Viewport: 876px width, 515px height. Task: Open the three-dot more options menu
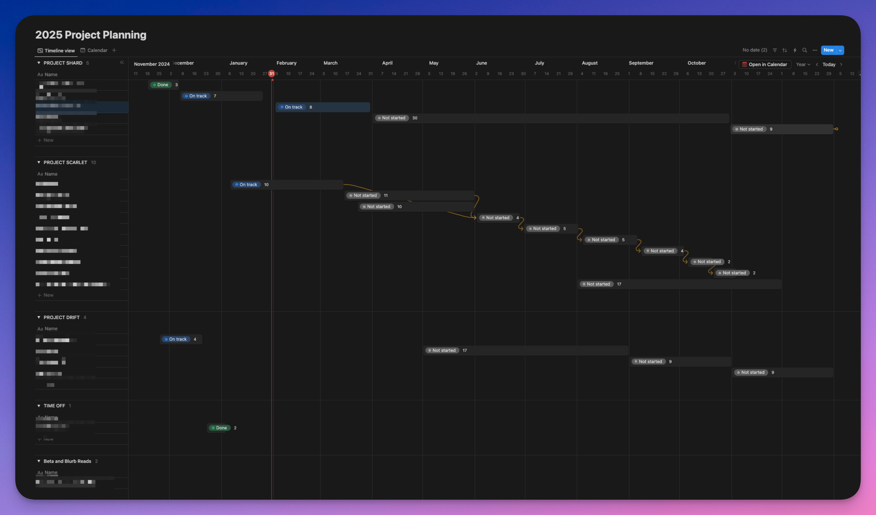pyautogui.click(x=815, y=50)
